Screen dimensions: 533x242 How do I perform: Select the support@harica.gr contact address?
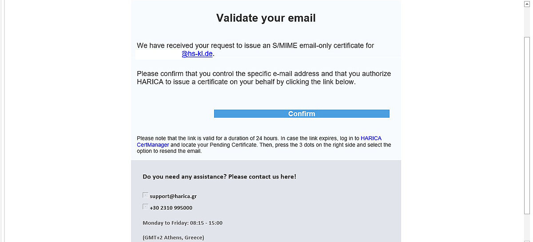(x=173, y=196)
